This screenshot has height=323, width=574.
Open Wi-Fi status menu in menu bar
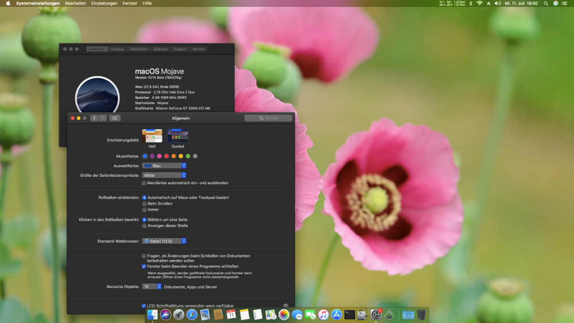pos(479,3)
